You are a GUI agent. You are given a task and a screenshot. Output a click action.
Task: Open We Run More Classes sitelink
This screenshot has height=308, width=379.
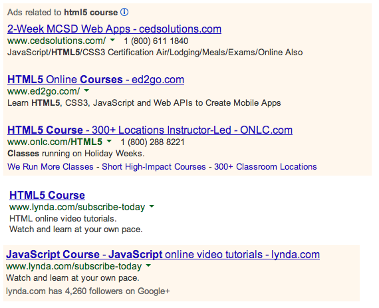(x=51, y=166)
